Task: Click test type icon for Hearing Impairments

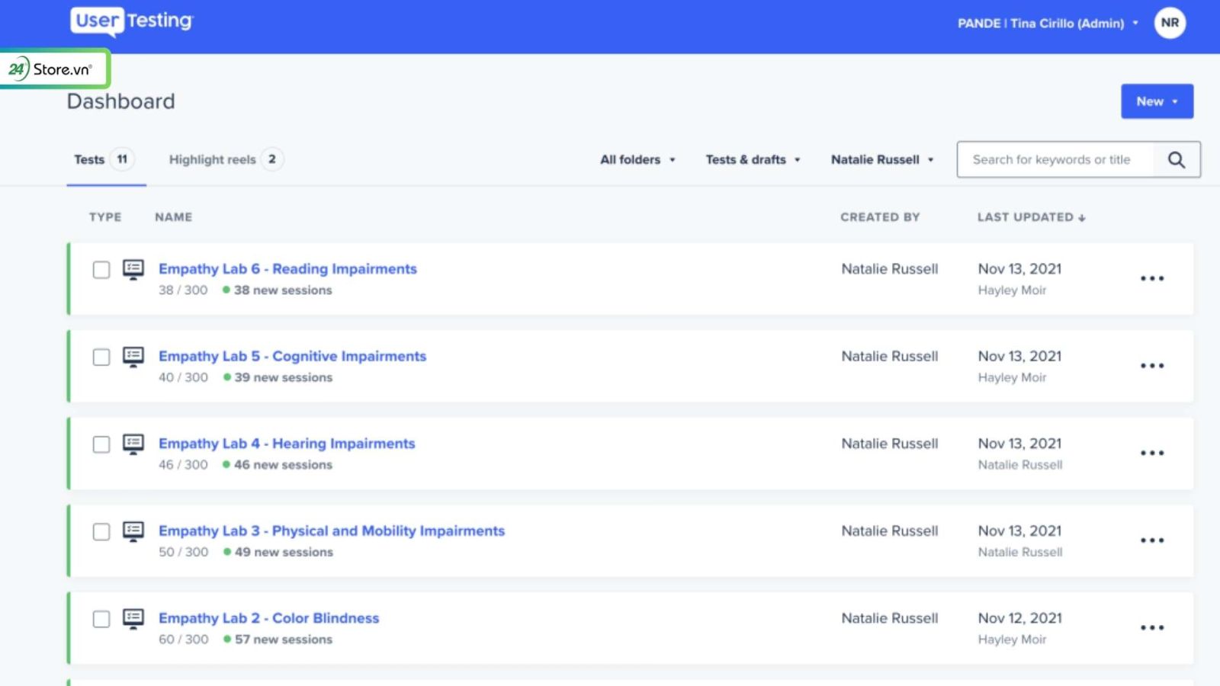Action: pyautogui.click(x=133, y=444)
